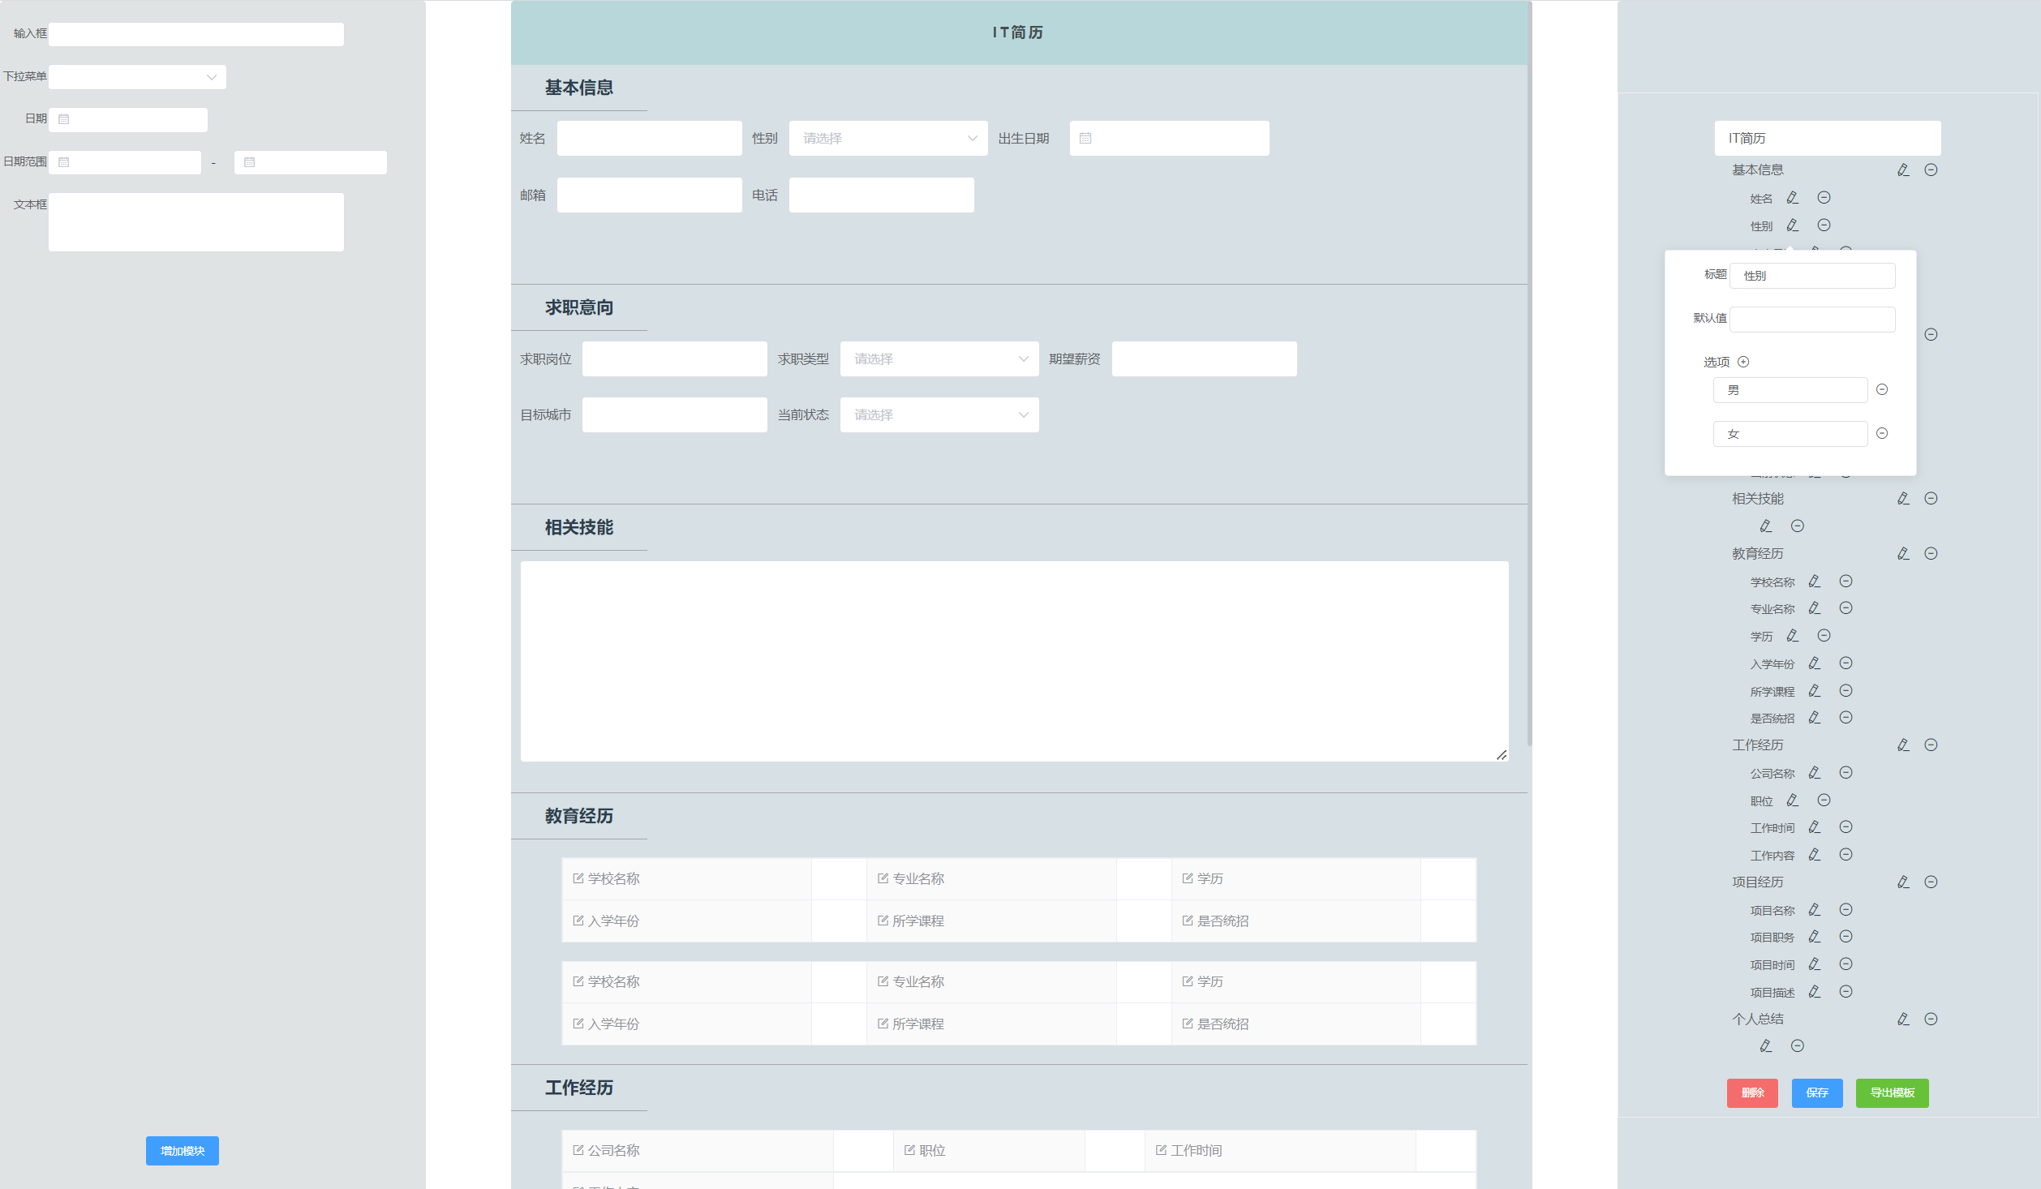Click the 相关技能 large text area
The width and height of the screenshot is (2041, 1189).
1014,661
